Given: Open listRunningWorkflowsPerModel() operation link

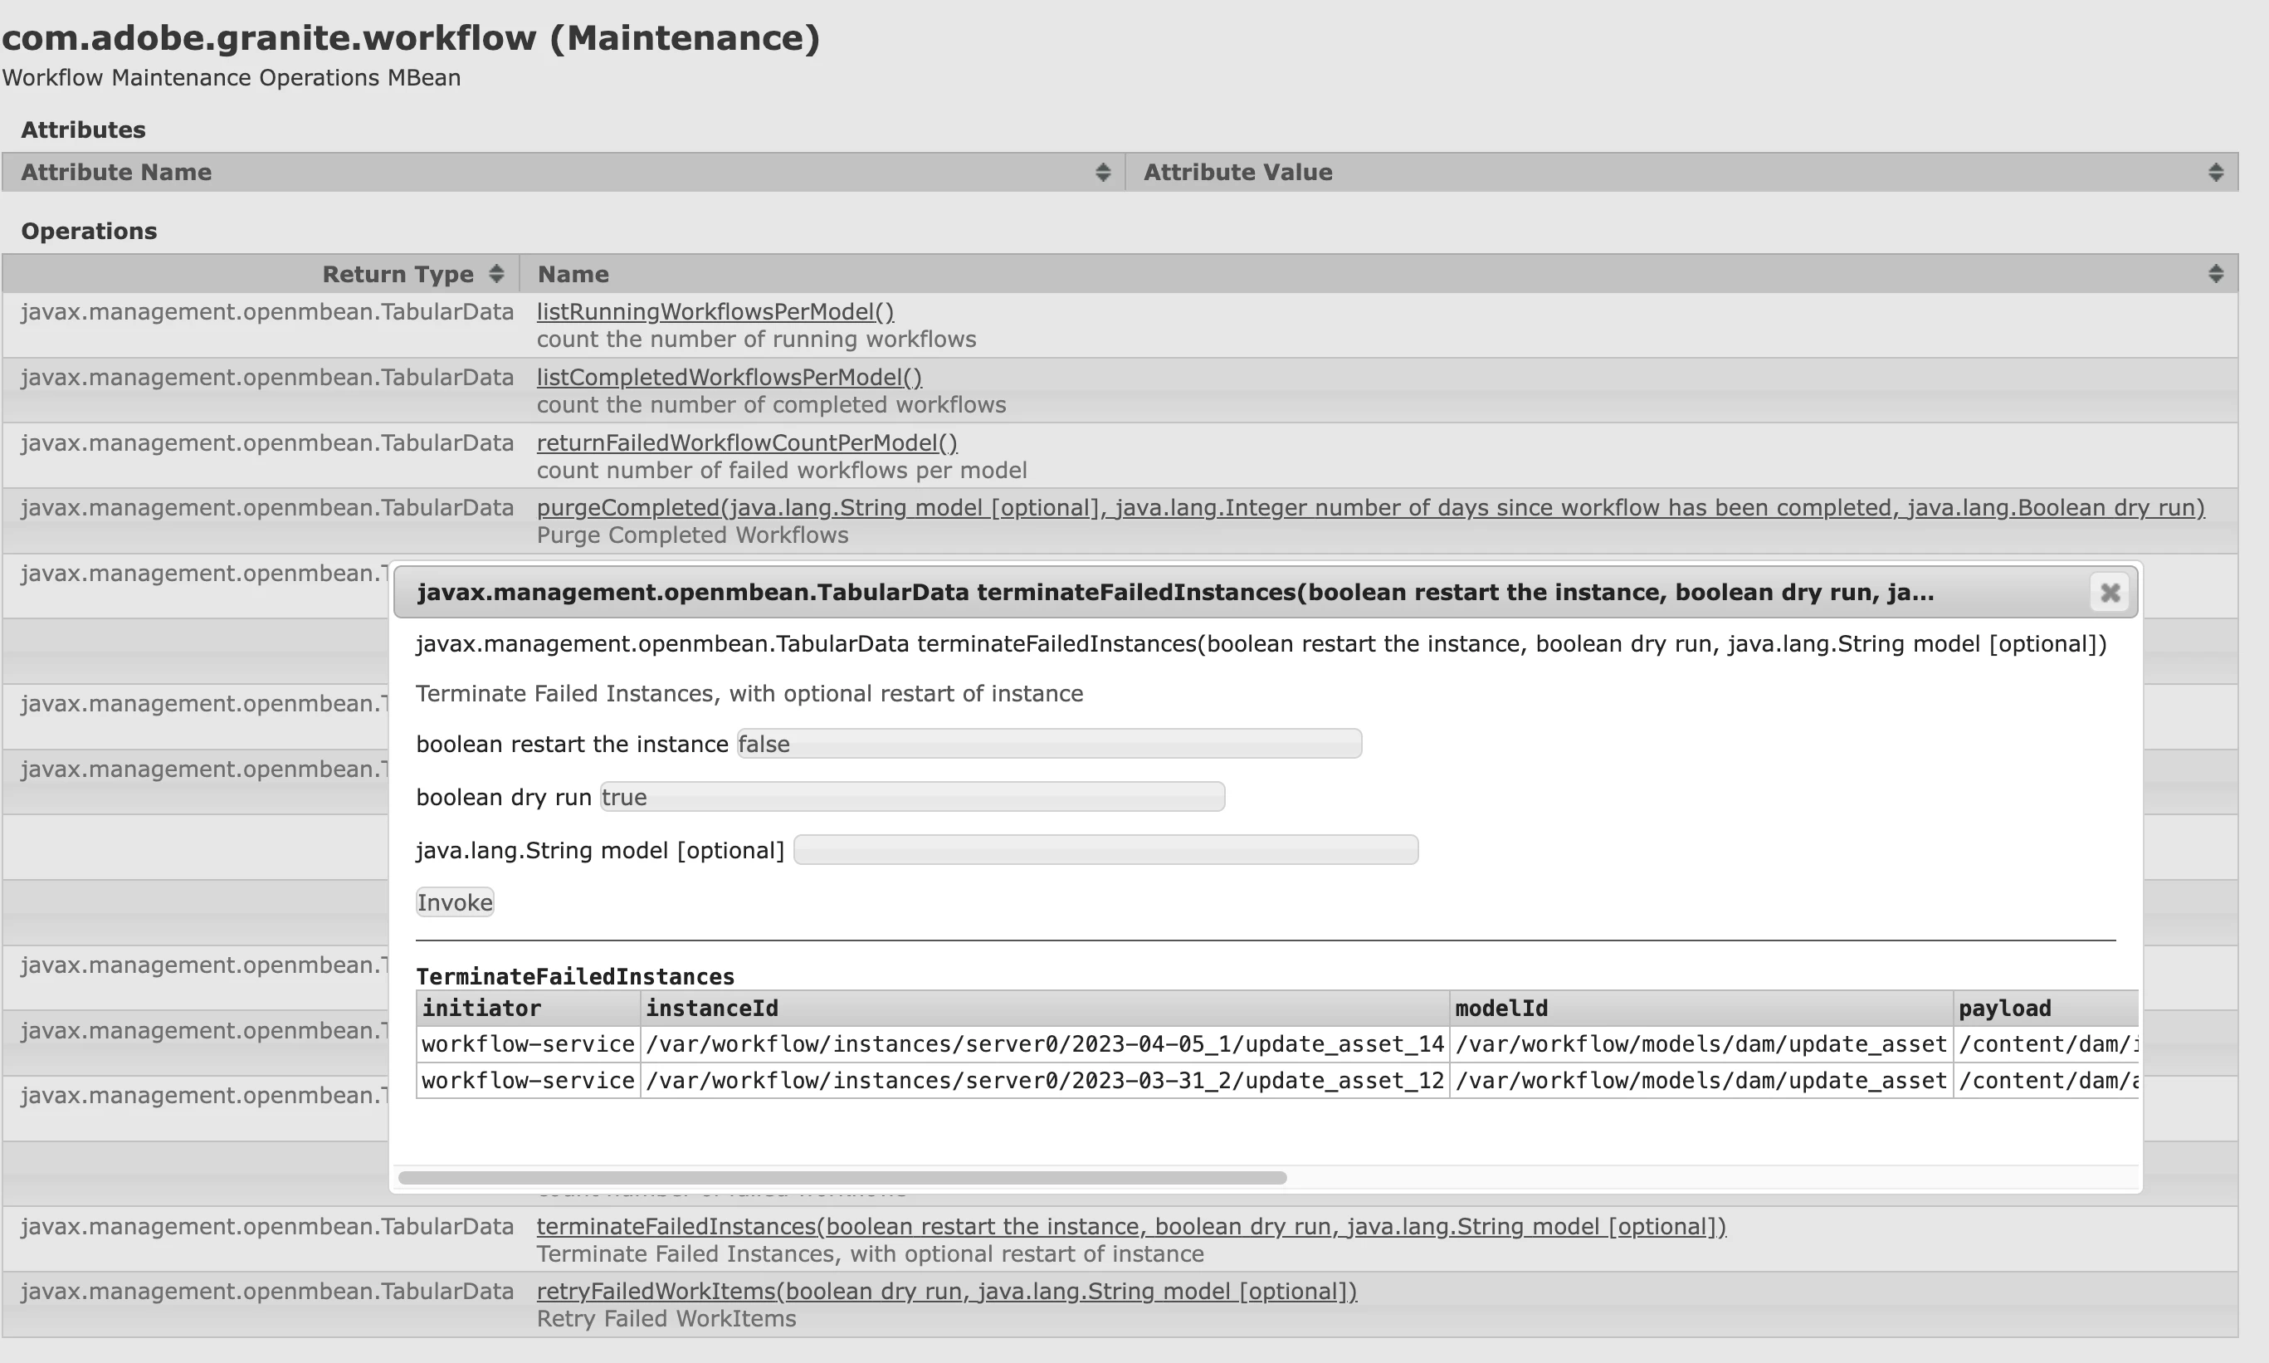Looking at the screenshot, I should (x=715, y=312).
